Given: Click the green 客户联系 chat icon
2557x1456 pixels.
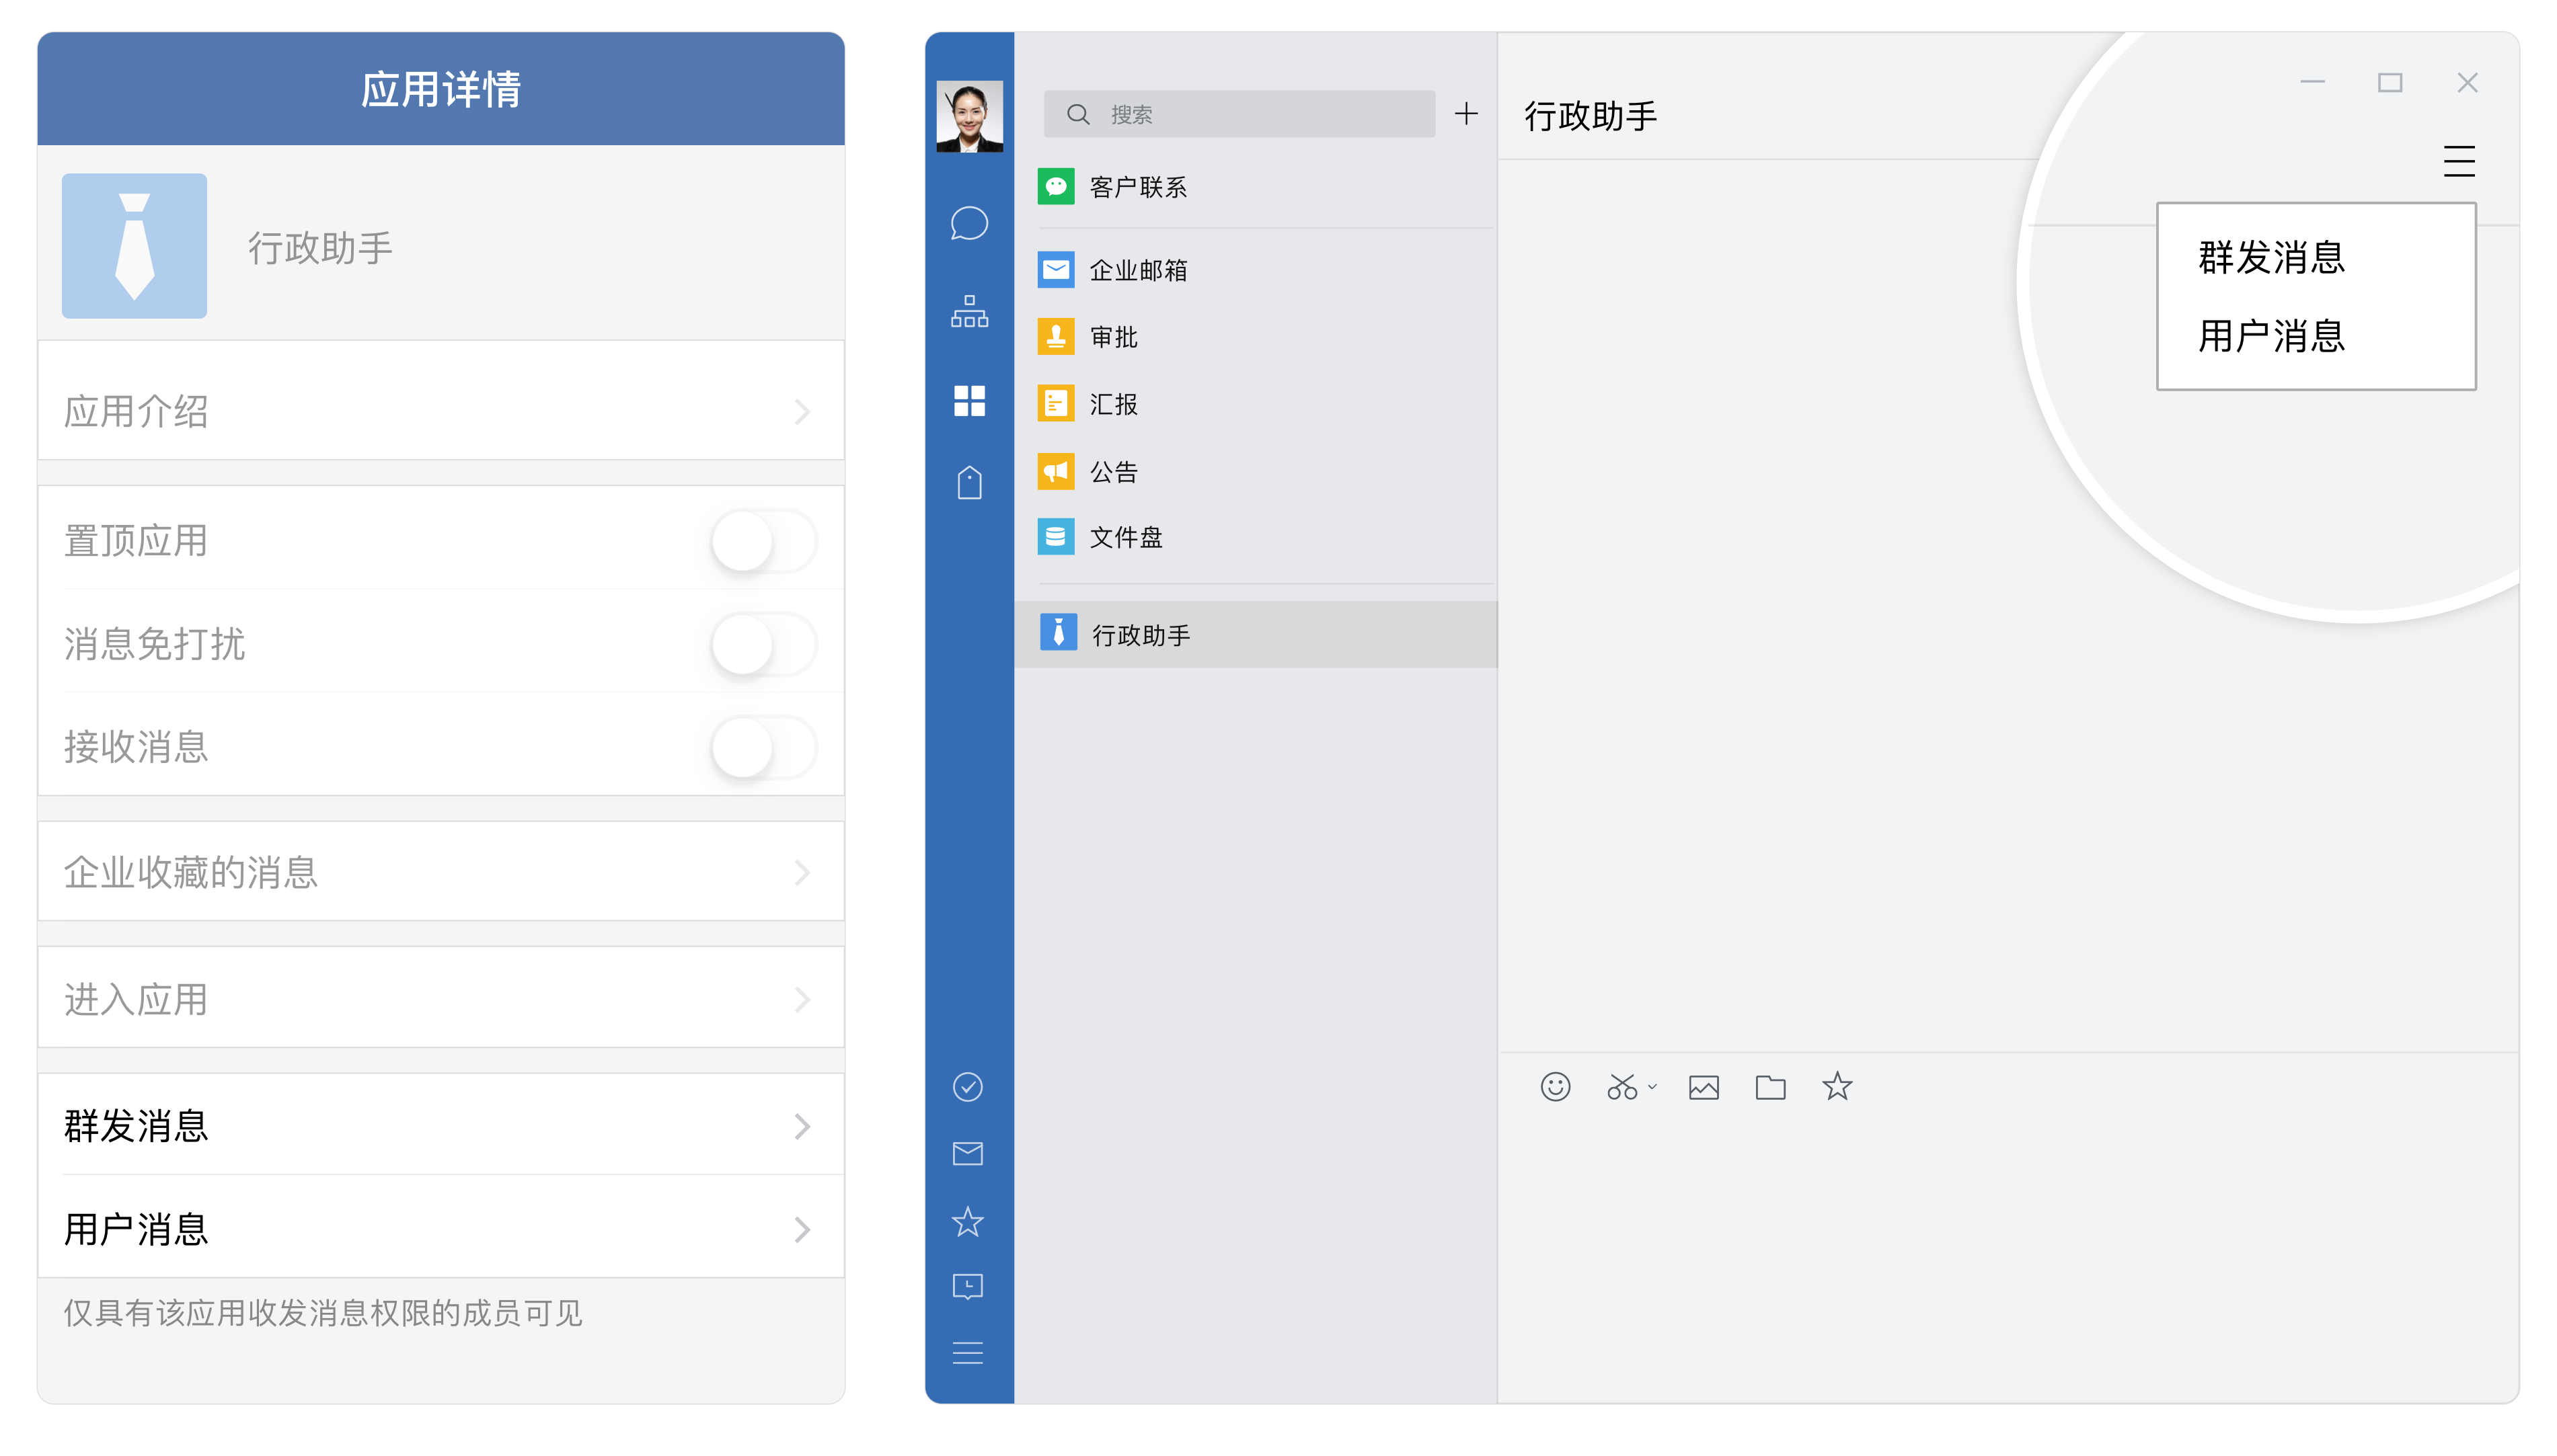Looking at the screenshot, I should (1055, 186).
